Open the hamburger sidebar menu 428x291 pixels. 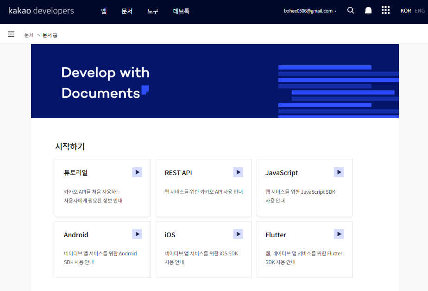coord(11,34)
